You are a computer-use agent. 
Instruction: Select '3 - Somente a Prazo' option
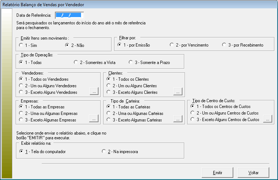coord(131,62)
